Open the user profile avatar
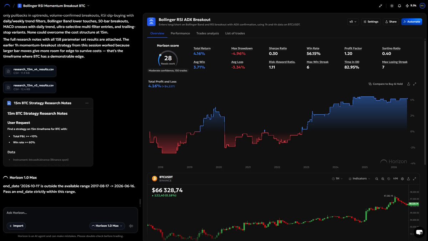Screen dimensions: 428x241 coord(423,6)
